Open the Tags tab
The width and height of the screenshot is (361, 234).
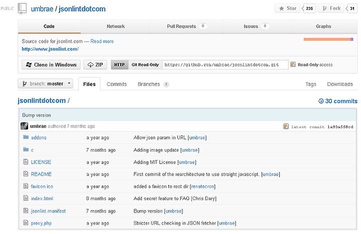point(311,84)
